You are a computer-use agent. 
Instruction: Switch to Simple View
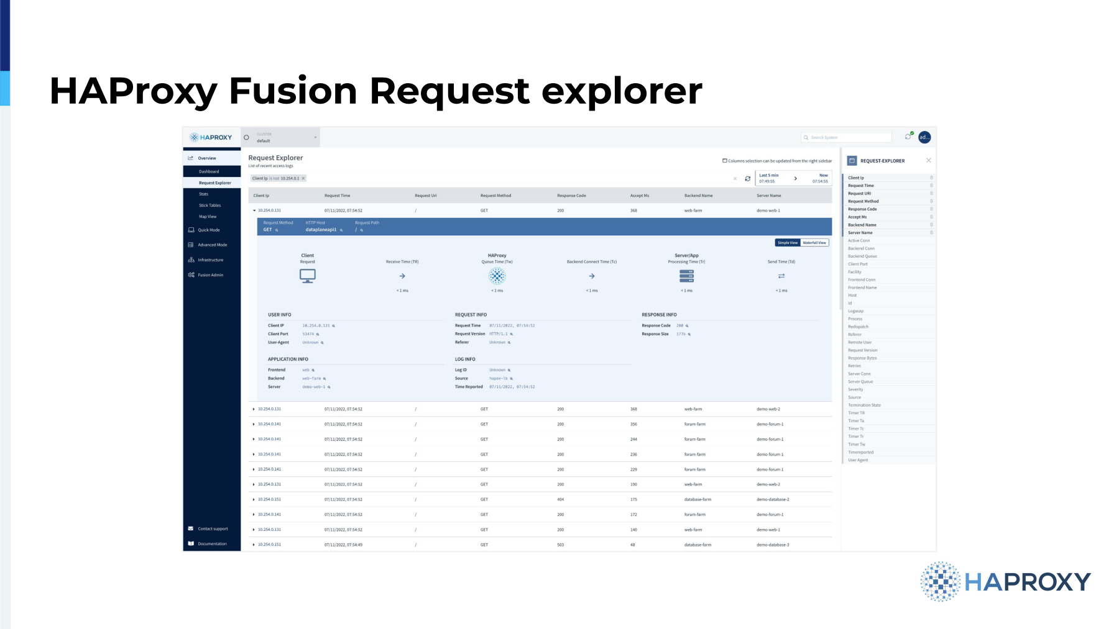pyautogui.click(x=788, y=243)
